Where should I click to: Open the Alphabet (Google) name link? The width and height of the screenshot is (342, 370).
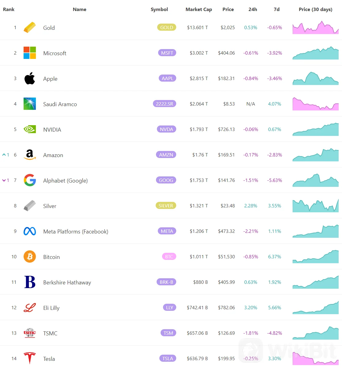pos(65,181)
